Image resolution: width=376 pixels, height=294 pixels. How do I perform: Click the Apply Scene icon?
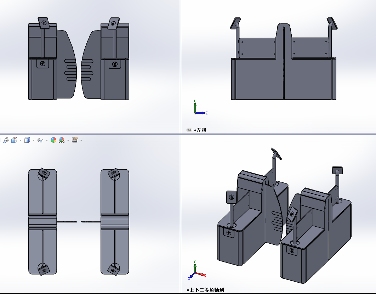point(62,140)
